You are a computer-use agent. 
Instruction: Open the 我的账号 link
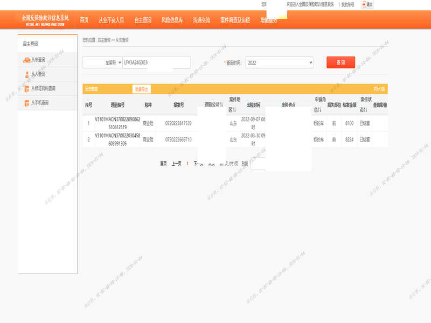(347, 4)
